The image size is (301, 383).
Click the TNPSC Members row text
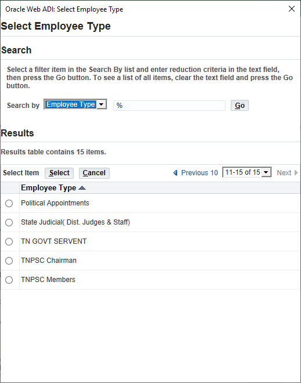tap(48, 280)
